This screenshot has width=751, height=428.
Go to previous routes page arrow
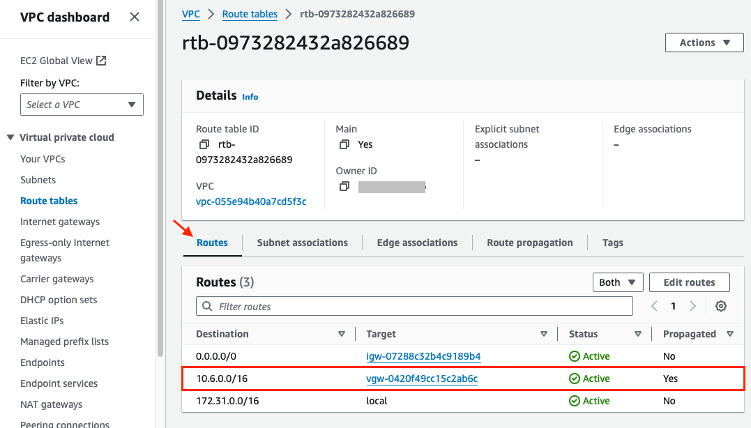pos(654,306)
